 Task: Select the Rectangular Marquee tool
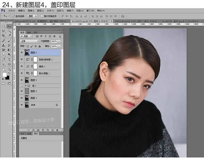click(3, 26)
